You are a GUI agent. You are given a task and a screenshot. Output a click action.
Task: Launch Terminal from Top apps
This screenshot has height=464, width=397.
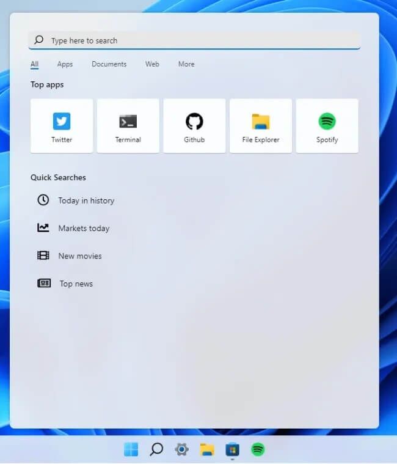tap(128, 126)
